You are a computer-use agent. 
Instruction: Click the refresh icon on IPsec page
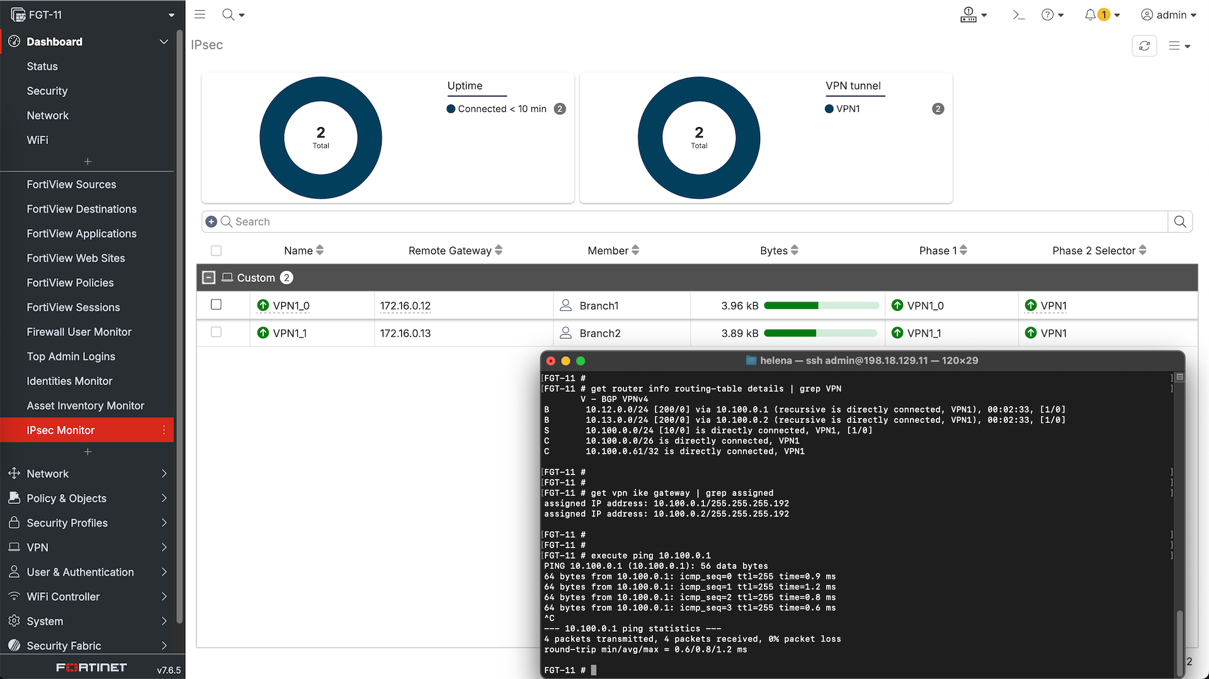1144,46
